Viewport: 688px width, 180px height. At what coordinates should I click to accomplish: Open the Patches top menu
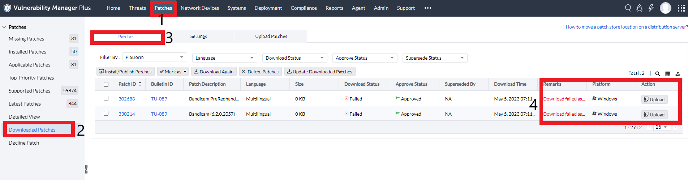[x=163, y=8]
